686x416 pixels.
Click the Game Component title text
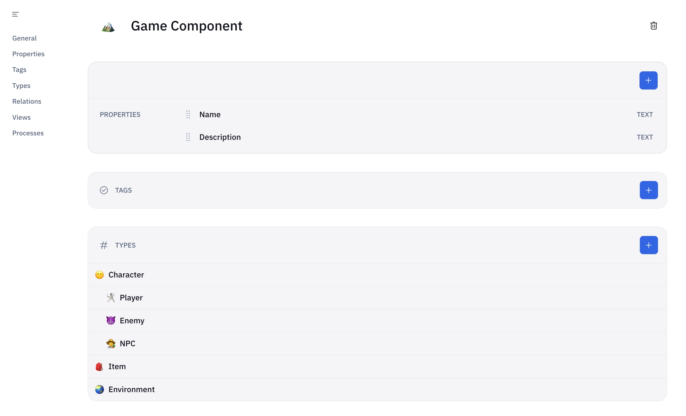coord(186,26)
